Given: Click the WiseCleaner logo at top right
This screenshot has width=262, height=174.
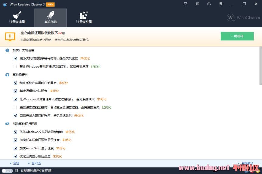Looking at the screenshot, I should 243,18.
